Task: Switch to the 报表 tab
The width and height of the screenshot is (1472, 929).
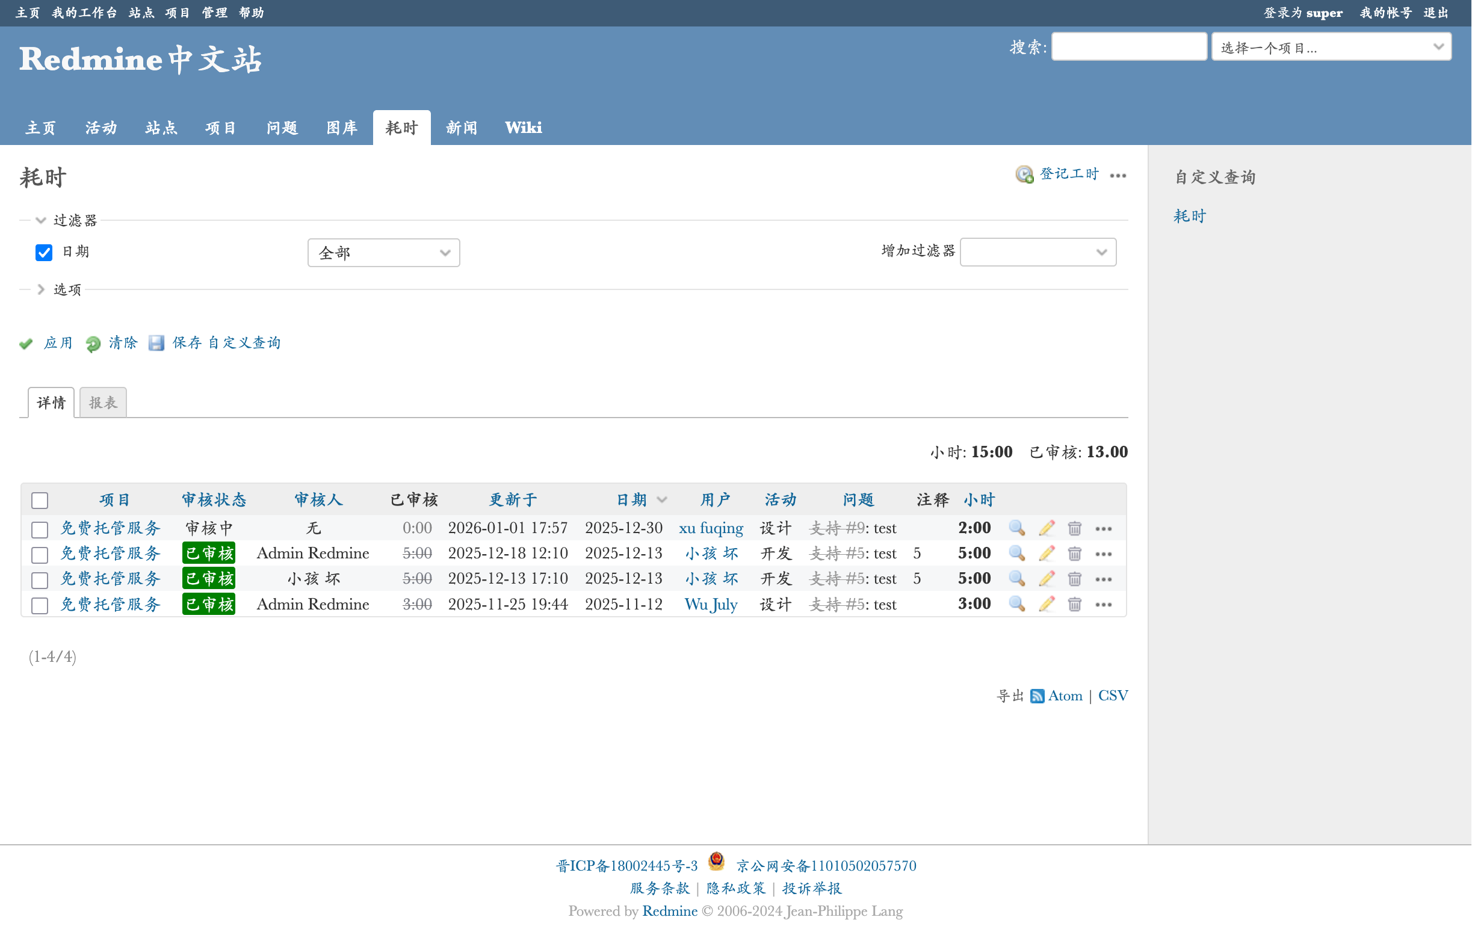Action: coord(103,403)
